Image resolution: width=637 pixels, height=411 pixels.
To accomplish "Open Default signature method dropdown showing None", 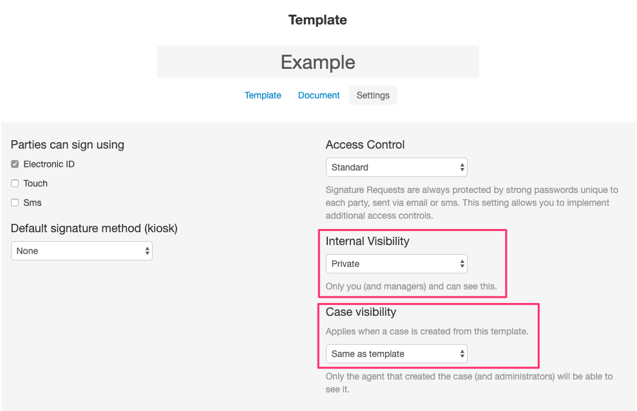I will (x=82, y=251).
